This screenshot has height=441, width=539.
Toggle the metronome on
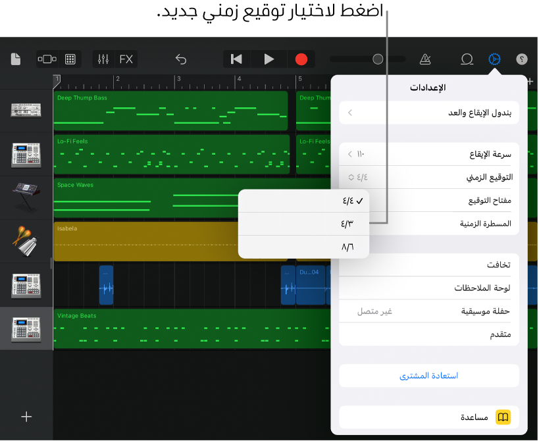point(424,59)
